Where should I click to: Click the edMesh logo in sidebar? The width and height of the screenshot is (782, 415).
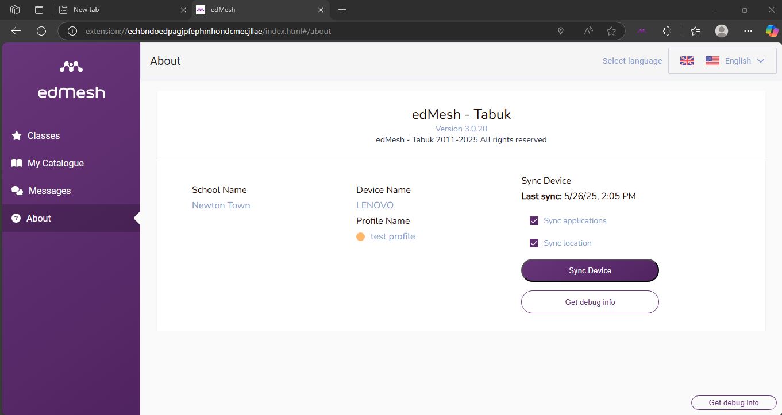(71, 80)
